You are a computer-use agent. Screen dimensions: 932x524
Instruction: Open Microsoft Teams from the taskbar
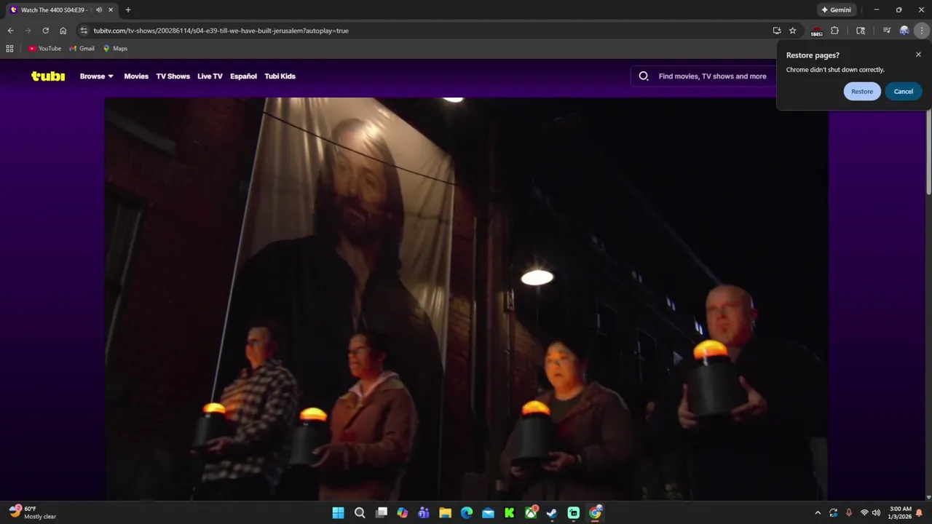pyautogui.click(x=424, y=513)
